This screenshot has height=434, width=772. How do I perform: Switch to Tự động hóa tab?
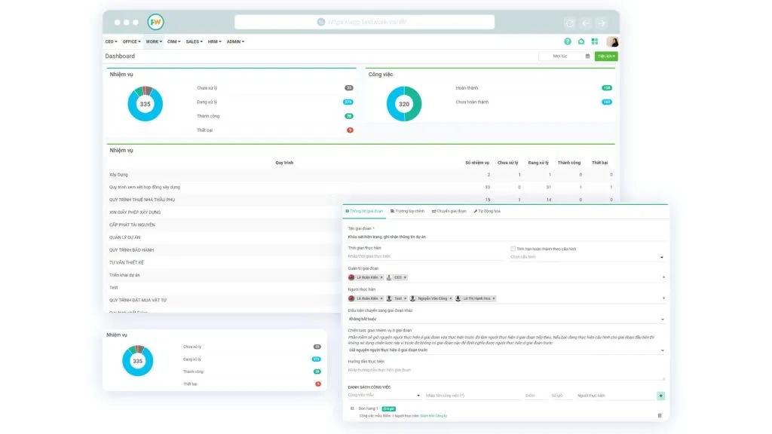point(487,211)
